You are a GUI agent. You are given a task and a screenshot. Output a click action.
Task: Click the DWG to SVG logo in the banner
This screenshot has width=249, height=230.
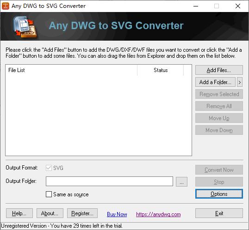pyautogui.click(x=25, y=27)
